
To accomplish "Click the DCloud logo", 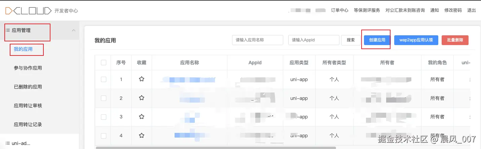I will point(28,11).
